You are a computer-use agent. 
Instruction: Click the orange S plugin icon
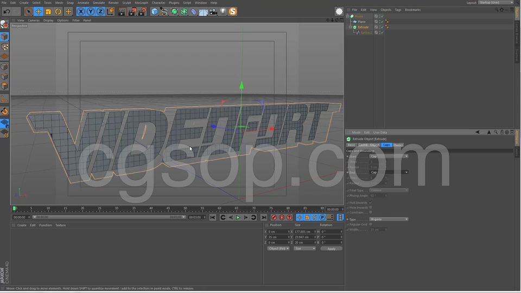point(233,11)
